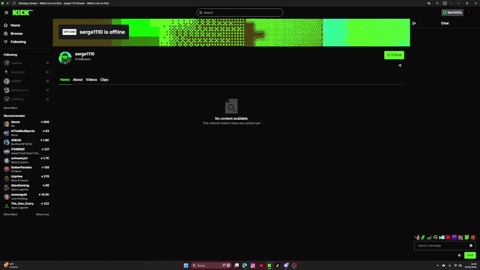Select the Home channel tab
480x270 pixels.
tap(65, 79)
